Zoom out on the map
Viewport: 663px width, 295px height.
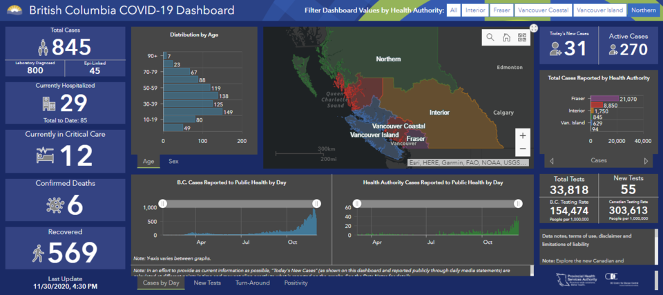click(x=523, y=149)
